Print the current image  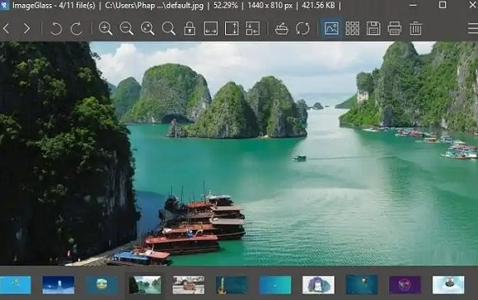point(395,29)
